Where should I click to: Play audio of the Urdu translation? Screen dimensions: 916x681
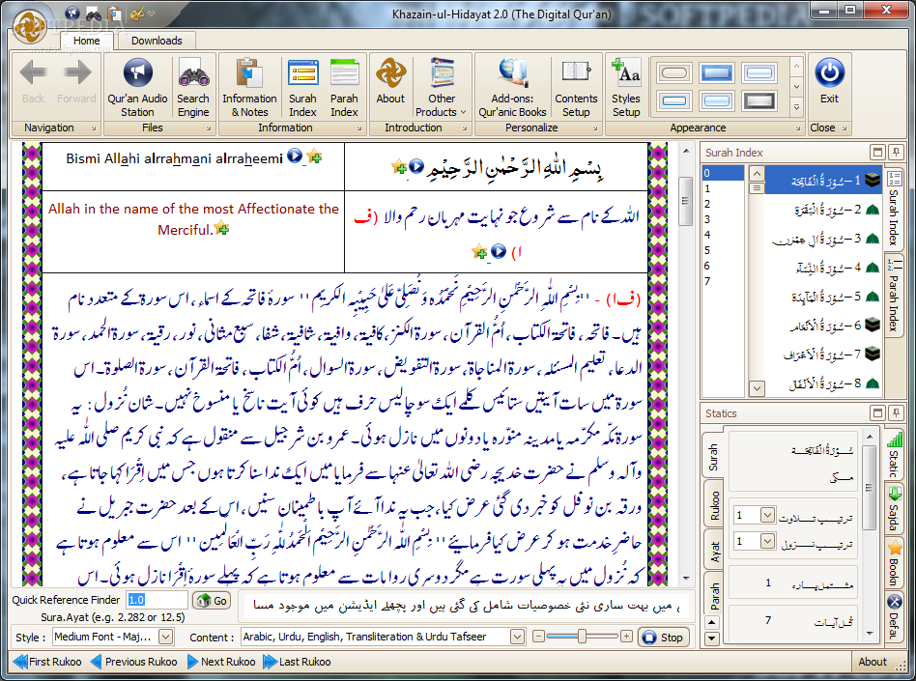[499, 251]
